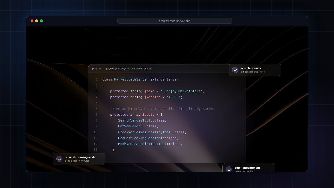Click the $name = 'Bronjoy Marketplace' code line

coord(157,91)
